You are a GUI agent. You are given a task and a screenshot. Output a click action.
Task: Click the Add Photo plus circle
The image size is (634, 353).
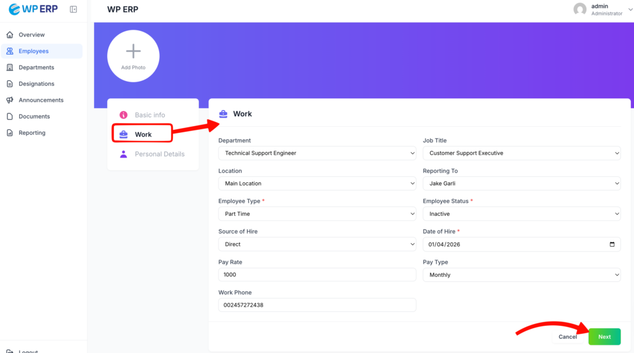coord(133,56)
